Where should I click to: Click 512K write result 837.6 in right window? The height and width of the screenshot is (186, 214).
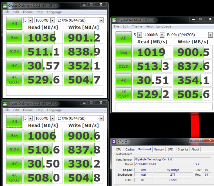[x=193, y=66]
